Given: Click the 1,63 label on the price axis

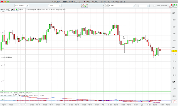Looking at the screenshot, I should pos(173,13).
